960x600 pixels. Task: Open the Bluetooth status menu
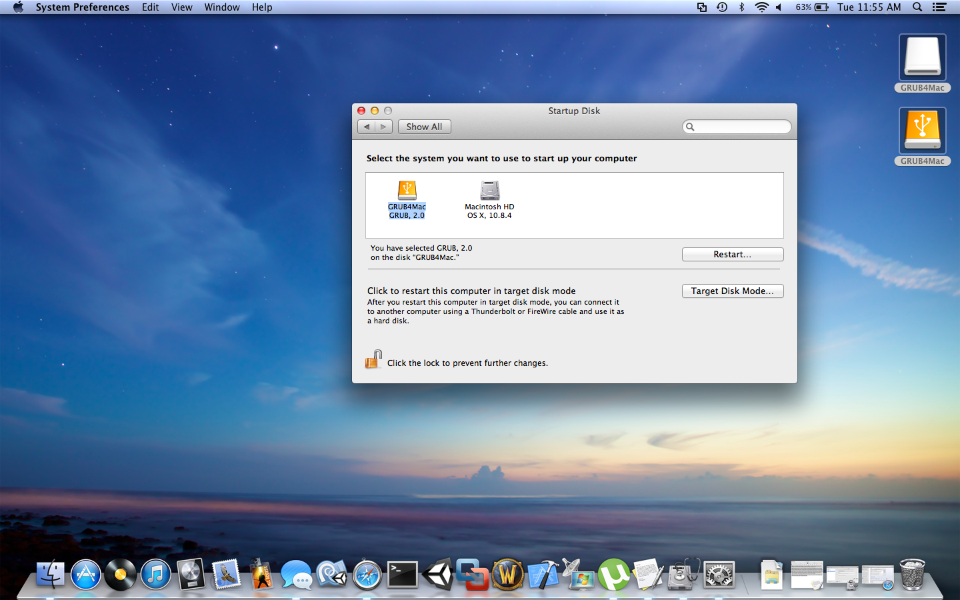741,7
